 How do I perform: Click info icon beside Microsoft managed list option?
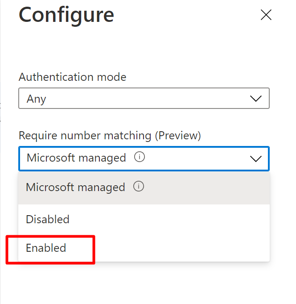pyautogui.click(x=139, y=187)
